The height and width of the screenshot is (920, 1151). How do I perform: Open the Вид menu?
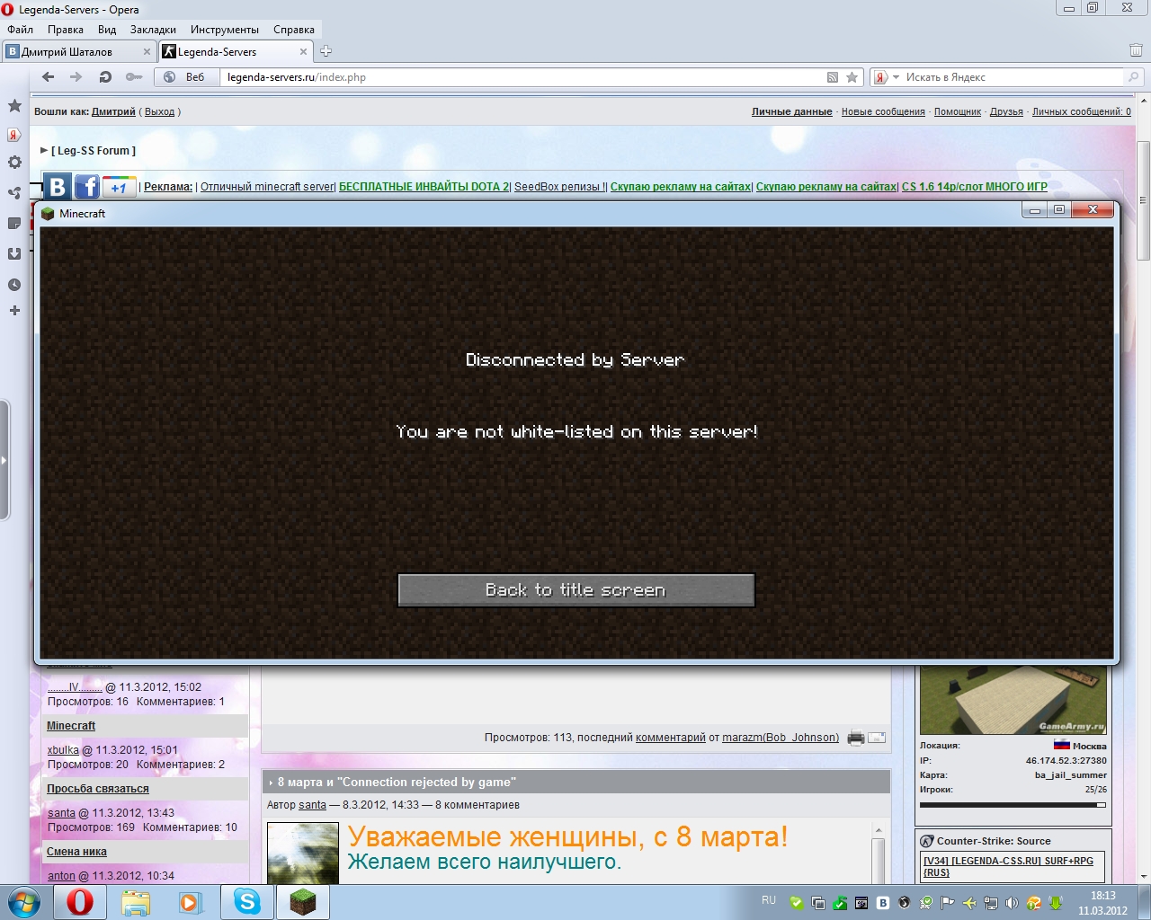(107, 30)
